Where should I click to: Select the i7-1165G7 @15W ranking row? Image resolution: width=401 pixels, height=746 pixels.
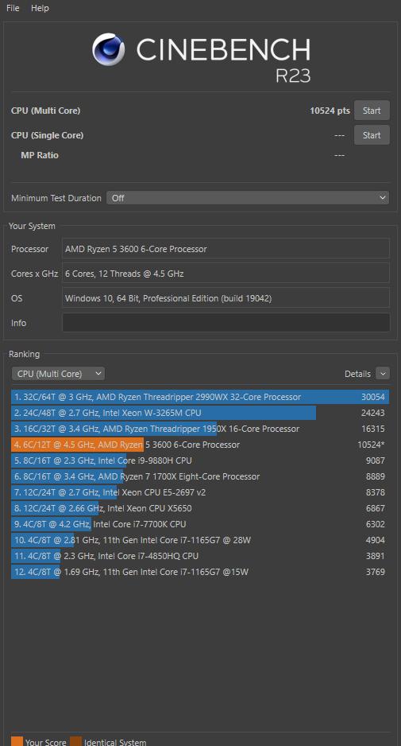coord(200,572)
